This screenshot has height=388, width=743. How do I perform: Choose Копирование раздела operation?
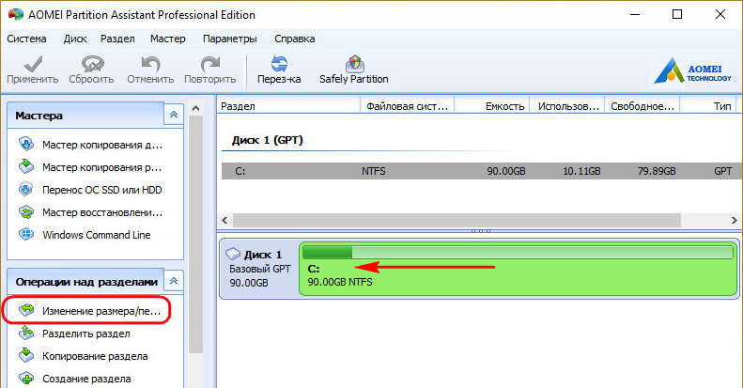(x=95, y=356)
